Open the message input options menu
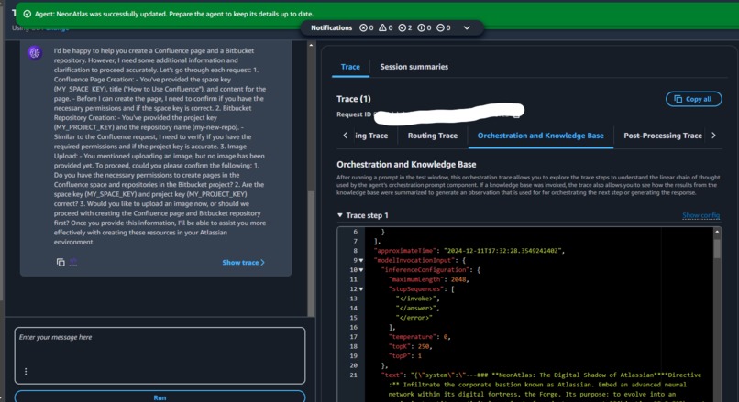 [26, 372]
